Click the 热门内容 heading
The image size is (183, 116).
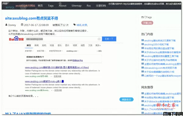click(147, 34)
